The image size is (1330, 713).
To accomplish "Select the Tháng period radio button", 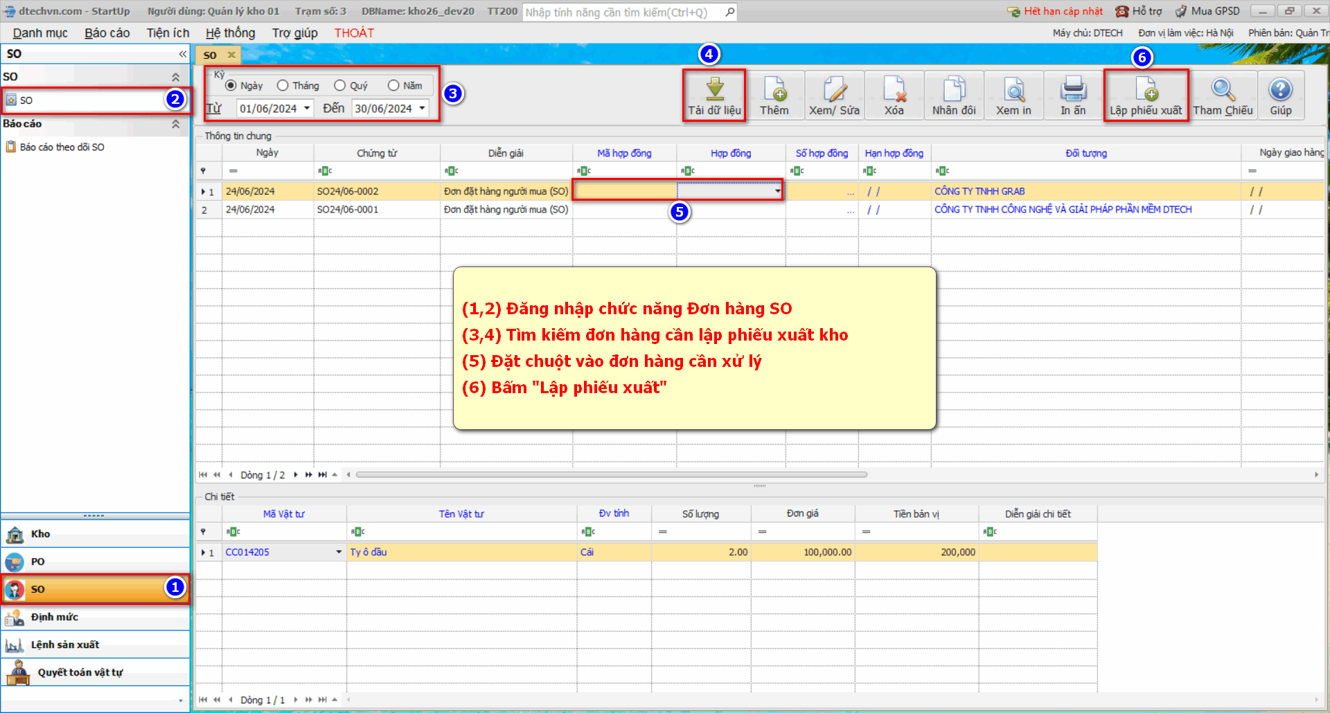I will click(283, 86).
